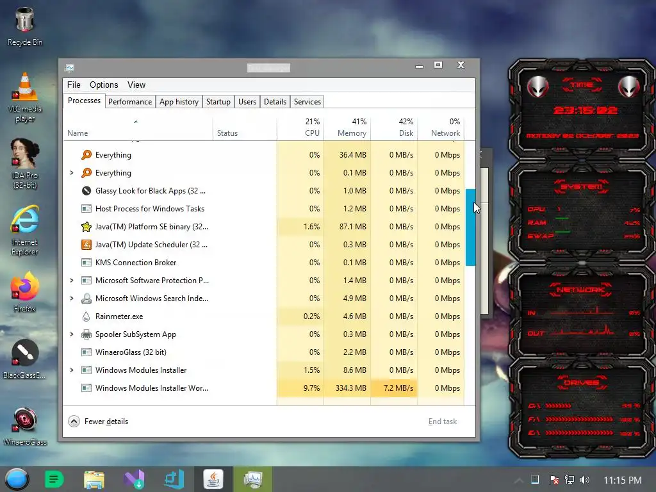Click the Glassy Look for Black Apps icon

pos(86,191)
